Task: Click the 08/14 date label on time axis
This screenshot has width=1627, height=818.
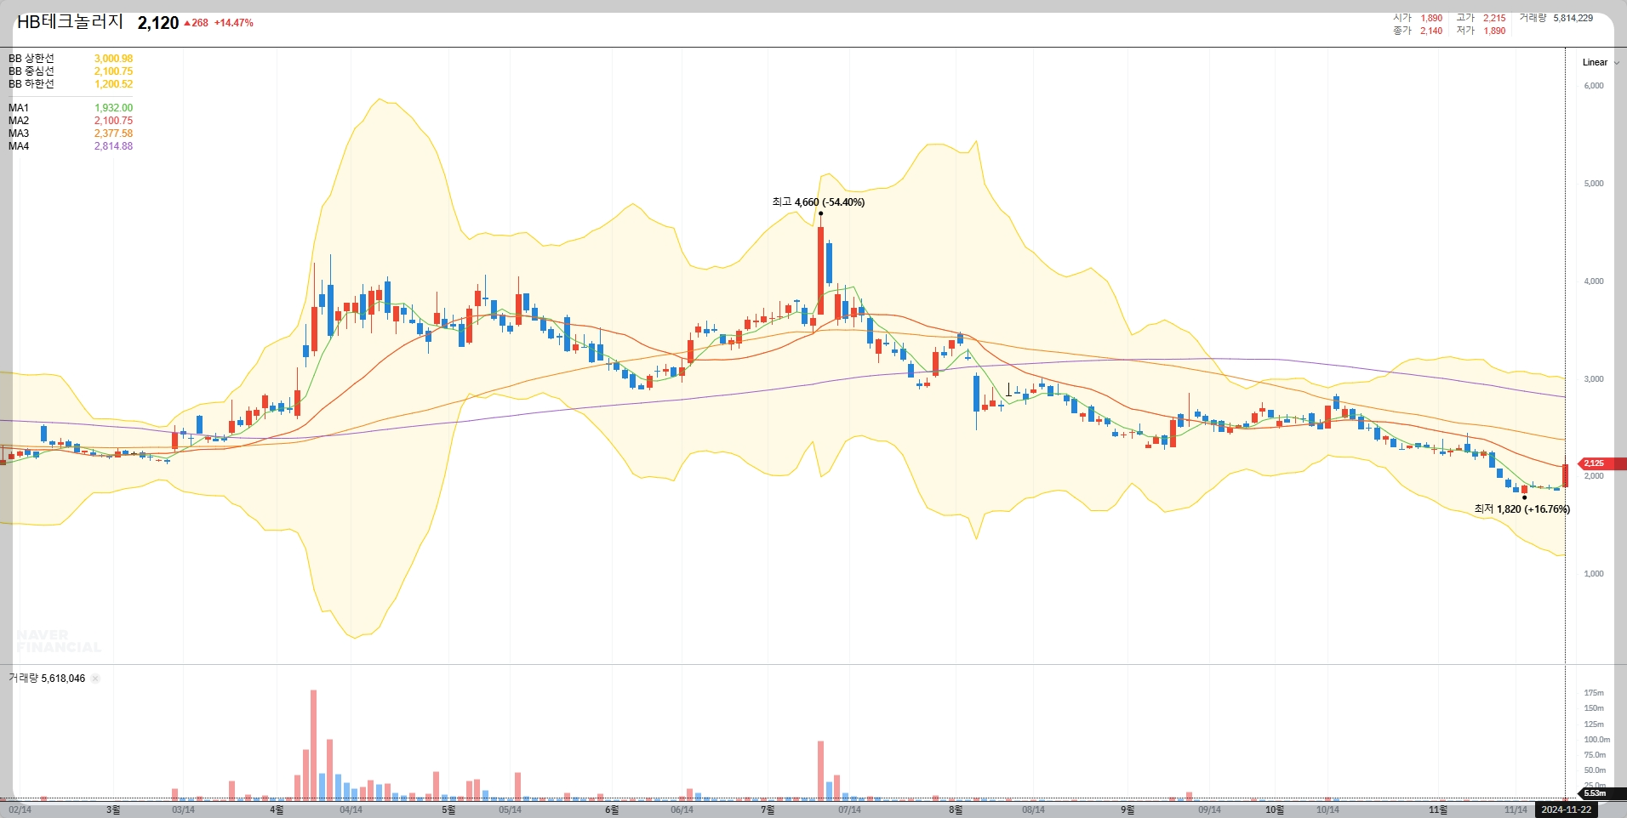Action: pos(1033,810)
